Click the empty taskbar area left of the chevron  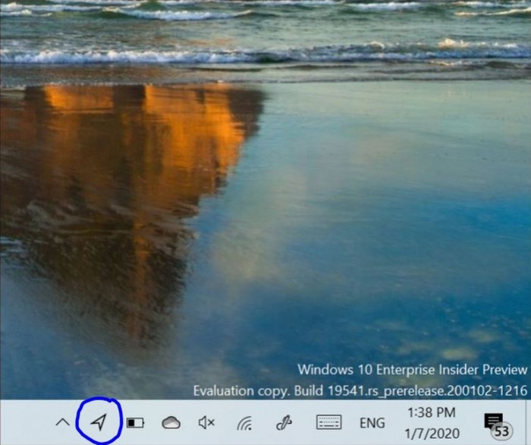(x=27, y=423)
